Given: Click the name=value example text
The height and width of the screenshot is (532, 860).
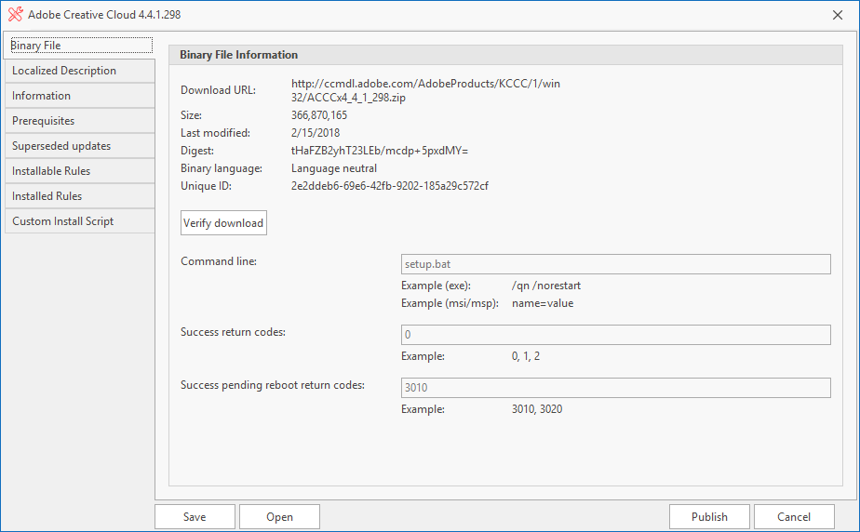Looking at the screenshot, I should (x=543, y=303).
